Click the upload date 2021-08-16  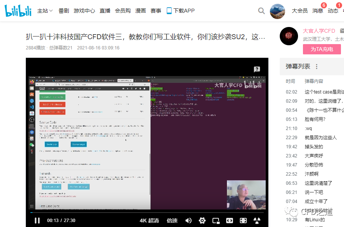98,48
